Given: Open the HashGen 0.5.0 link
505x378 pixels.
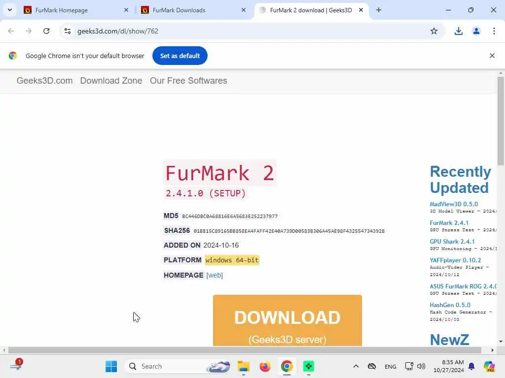Looking at the screenshot, I should (x=450, y=305).
